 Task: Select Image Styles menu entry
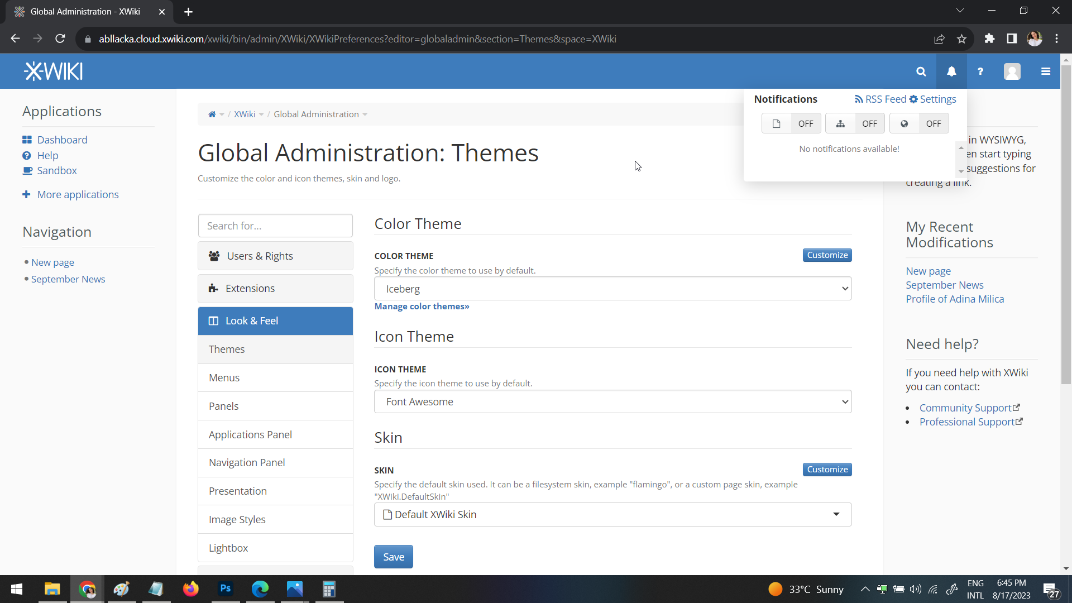coord(275,519)
